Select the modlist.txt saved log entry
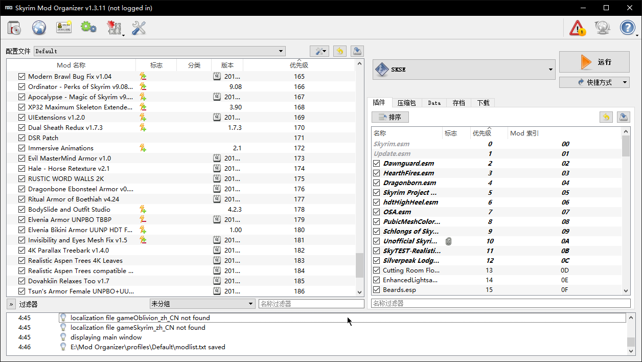 [x=148, y=347]
